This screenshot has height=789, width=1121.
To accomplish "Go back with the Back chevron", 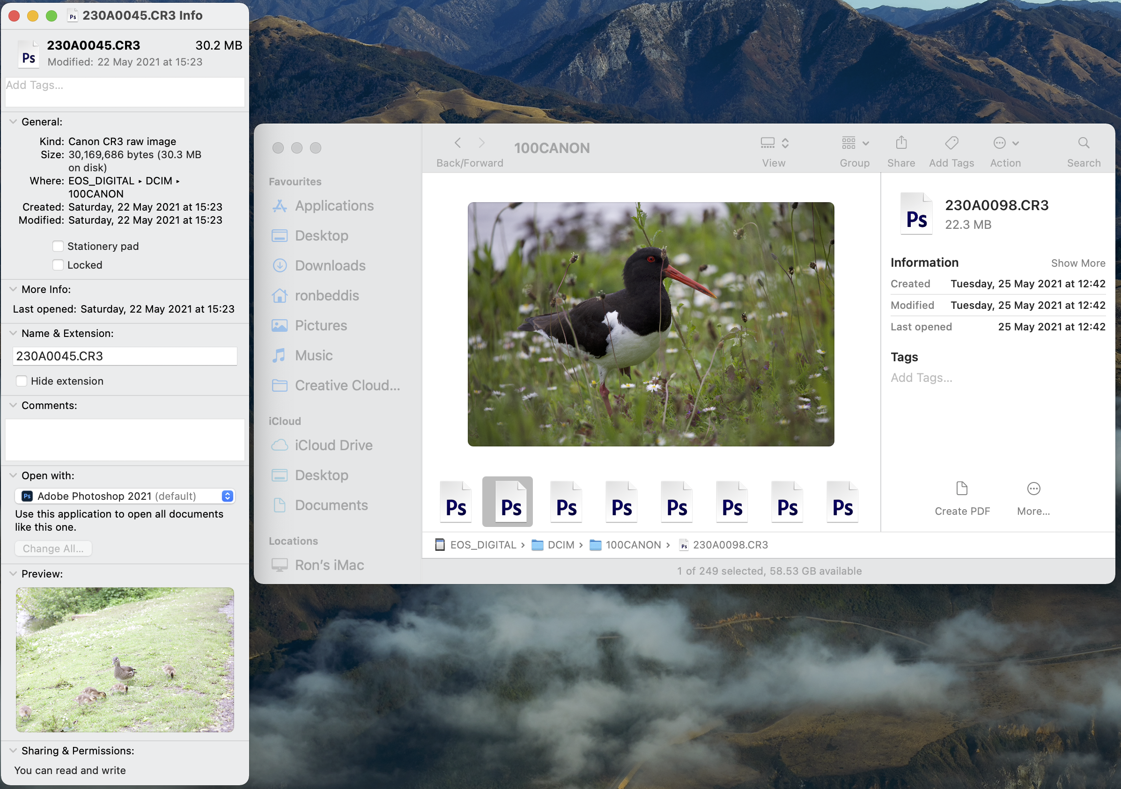I will point(457,143).
